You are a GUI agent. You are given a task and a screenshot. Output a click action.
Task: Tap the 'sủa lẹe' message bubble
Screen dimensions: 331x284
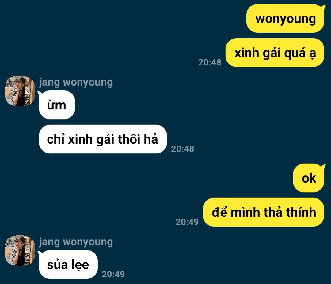[x=68, y=264]
